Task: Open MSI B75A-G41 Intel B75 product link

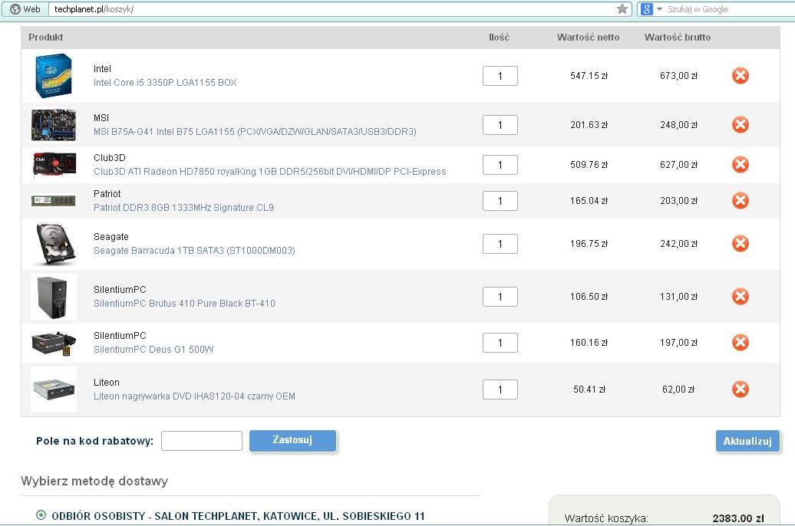Action: [255, 132]
